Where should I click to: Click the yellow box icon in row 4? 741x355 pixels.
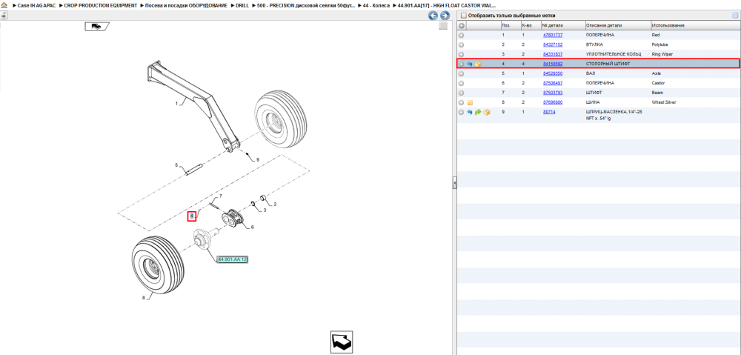point(478,64)
